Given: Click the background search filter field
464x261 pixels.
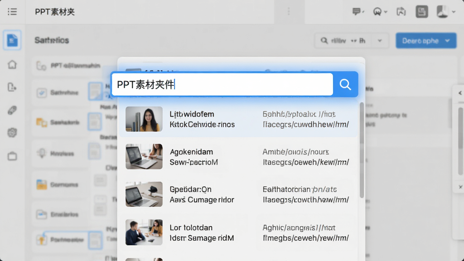Looking at the screenshot, I should [343, 40].
